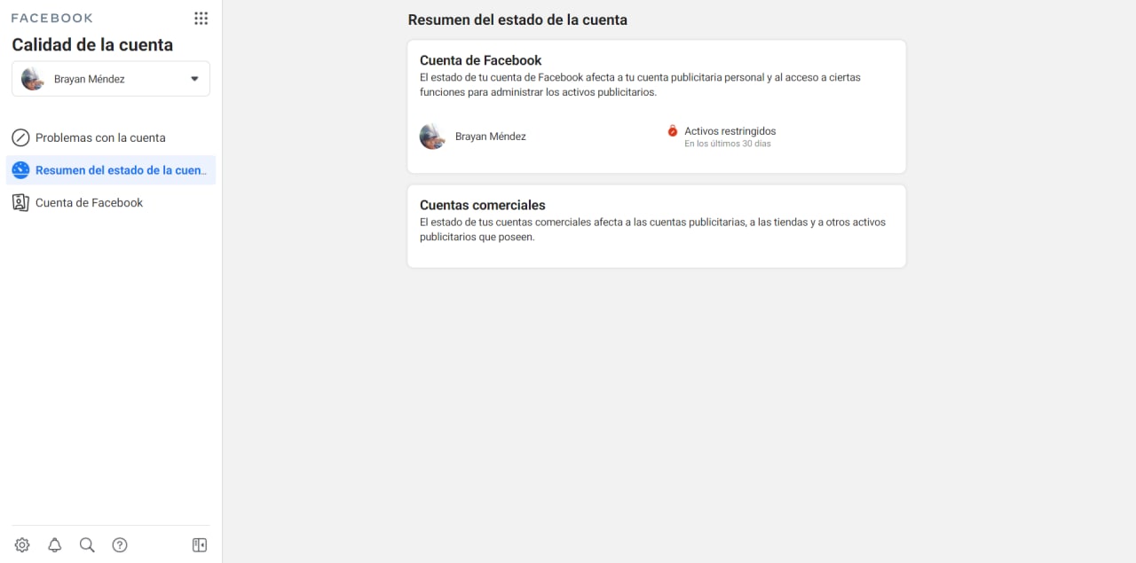Expand the Brayan Méndez account dropdown arrow

[x=194, y=79]
